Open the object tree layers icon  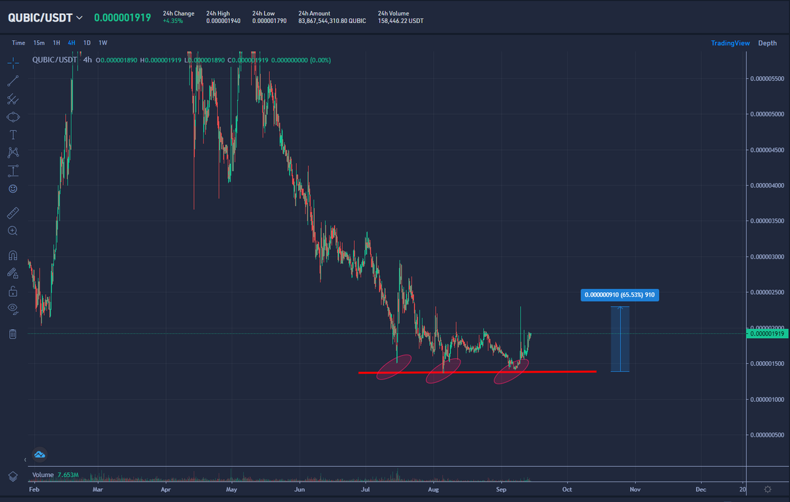pyautogui.click(x=13, y=476)
